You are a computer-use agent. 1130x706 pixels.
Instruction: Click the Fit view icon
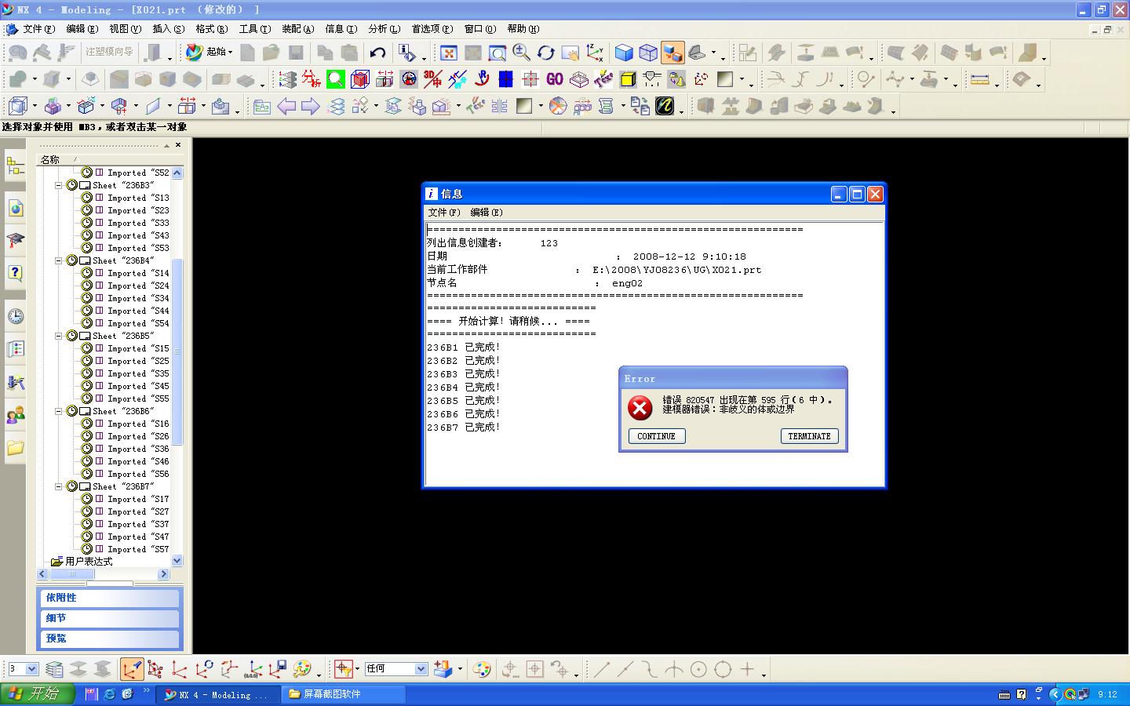[449, 53]
